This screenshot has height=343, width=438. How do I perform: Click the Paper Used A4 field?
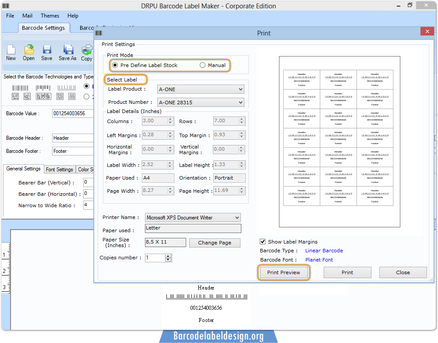tap(158, 178)
